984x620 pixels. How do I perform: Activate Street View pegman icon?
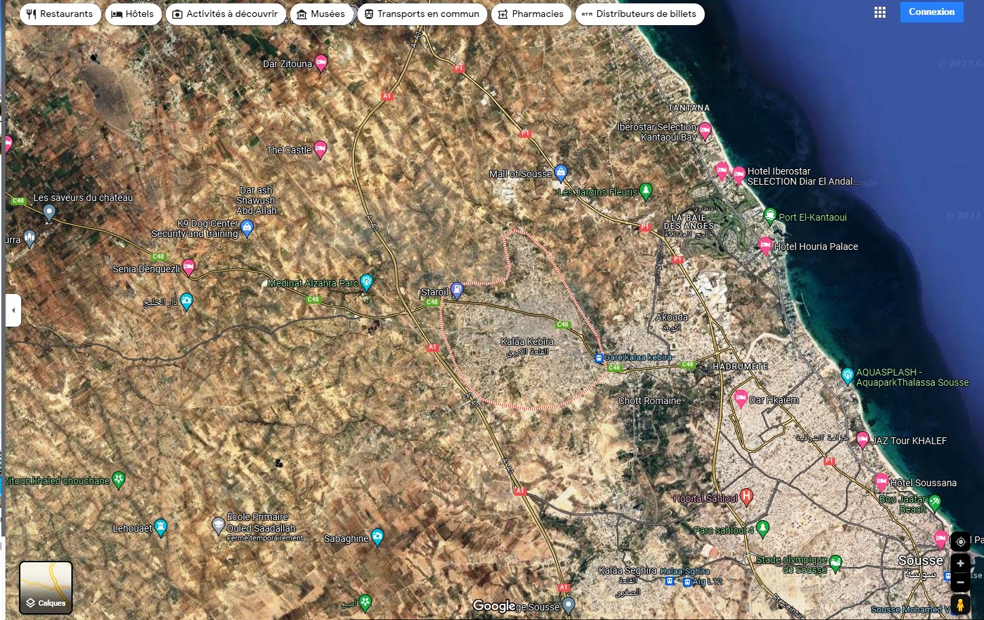click(x=960, y=604)
